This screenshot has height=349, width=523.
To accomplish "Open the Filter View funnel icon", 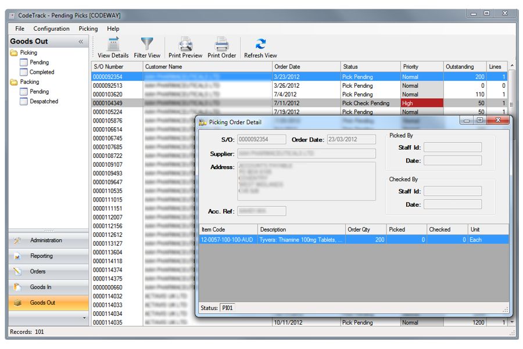I will pos(147,44).
